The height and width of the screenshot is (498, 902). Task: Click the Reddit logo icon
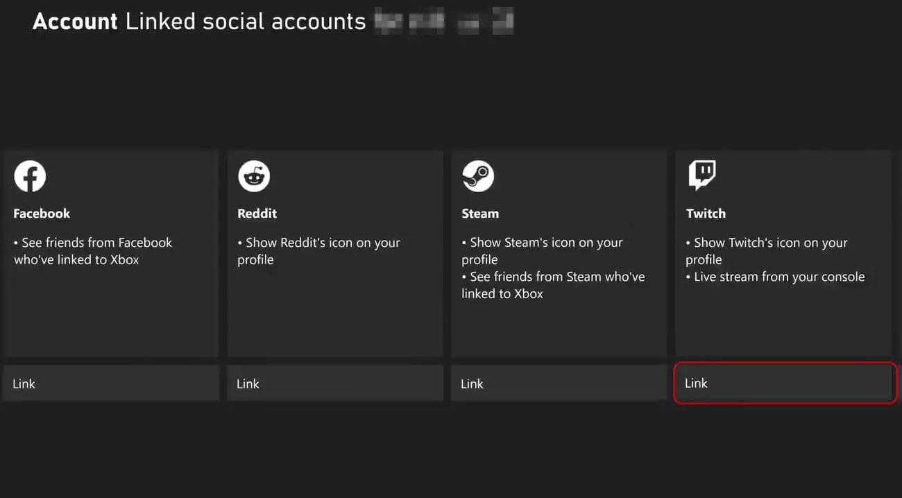point(254,176)
